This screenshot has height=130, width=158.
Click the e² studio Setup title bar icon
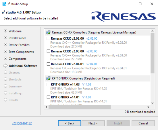pyautogui.click(x=4, y=4)
